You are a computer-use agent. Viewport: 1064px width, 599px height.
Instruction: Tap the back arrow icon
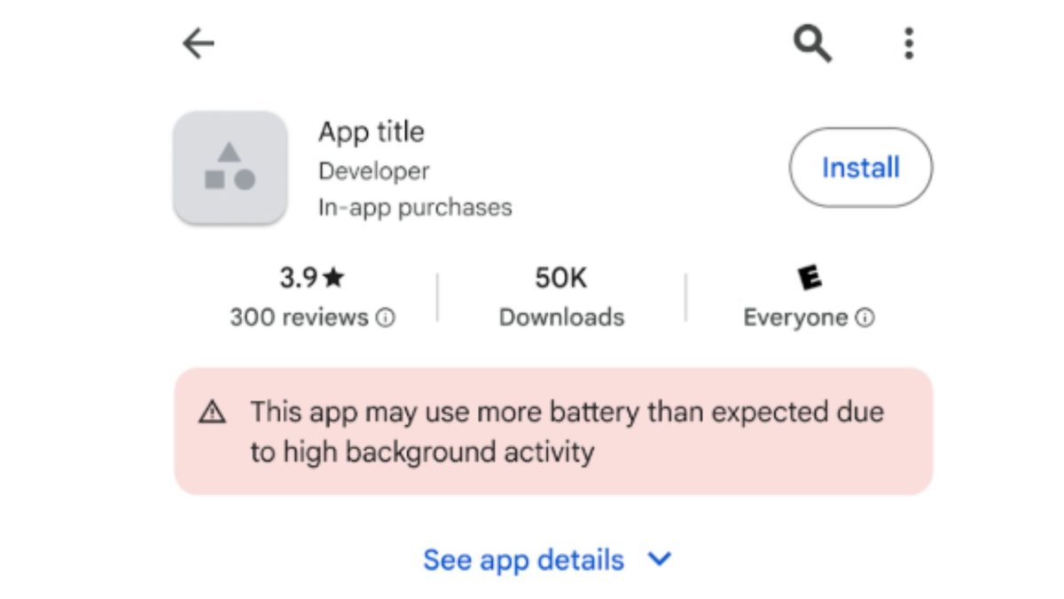tap(198, 43)
